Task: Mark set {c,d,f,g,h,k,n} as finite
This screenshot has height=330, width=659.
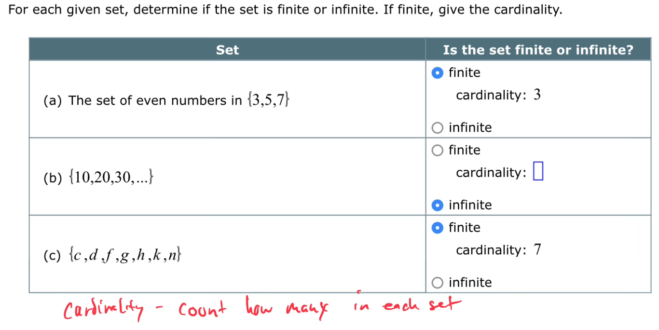Action: [x=437, y=228]
